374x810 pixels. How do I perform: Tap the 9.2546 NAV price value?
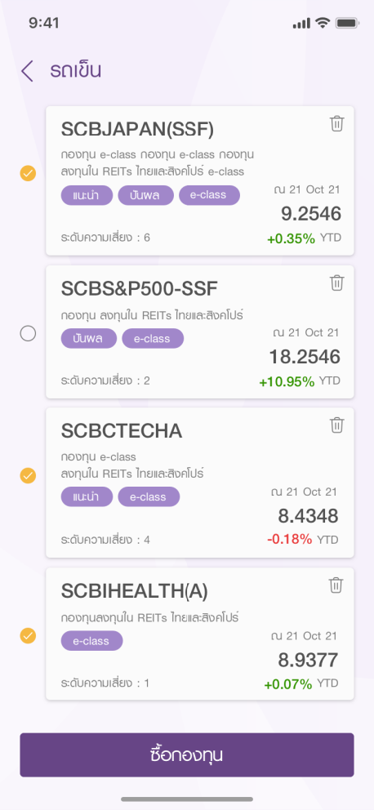click(x=311, y=213)
